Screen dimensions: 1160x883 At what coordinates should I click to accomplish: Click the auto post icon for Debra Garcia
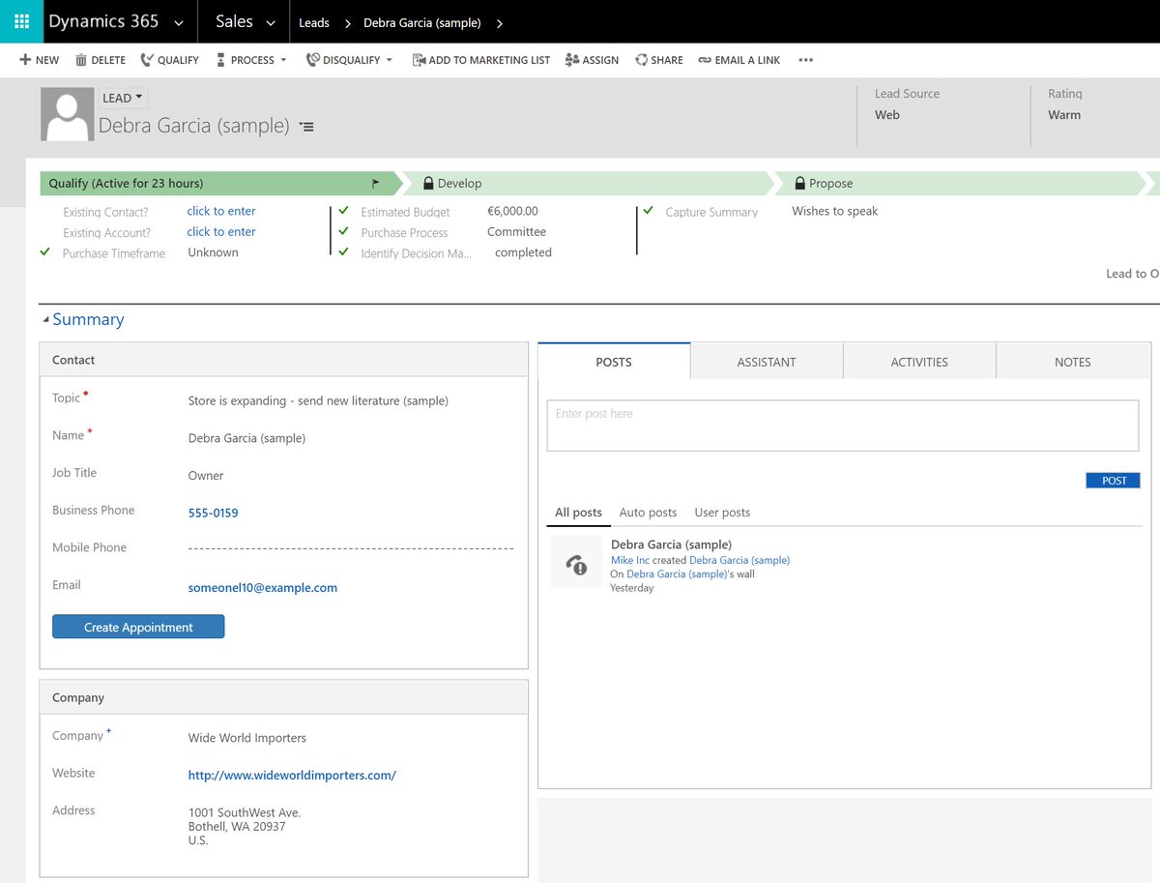click(576, 562)
